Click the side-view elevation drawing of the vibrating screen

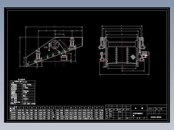point(51,47)
